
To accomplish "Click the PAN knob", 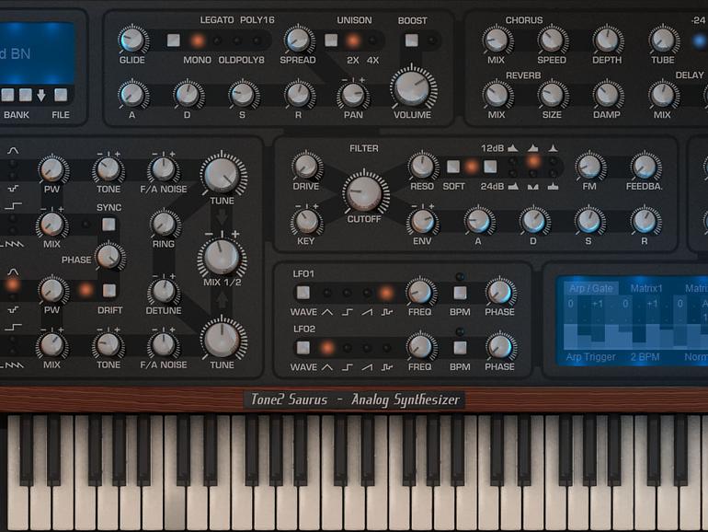I will [x=353, y=95].
